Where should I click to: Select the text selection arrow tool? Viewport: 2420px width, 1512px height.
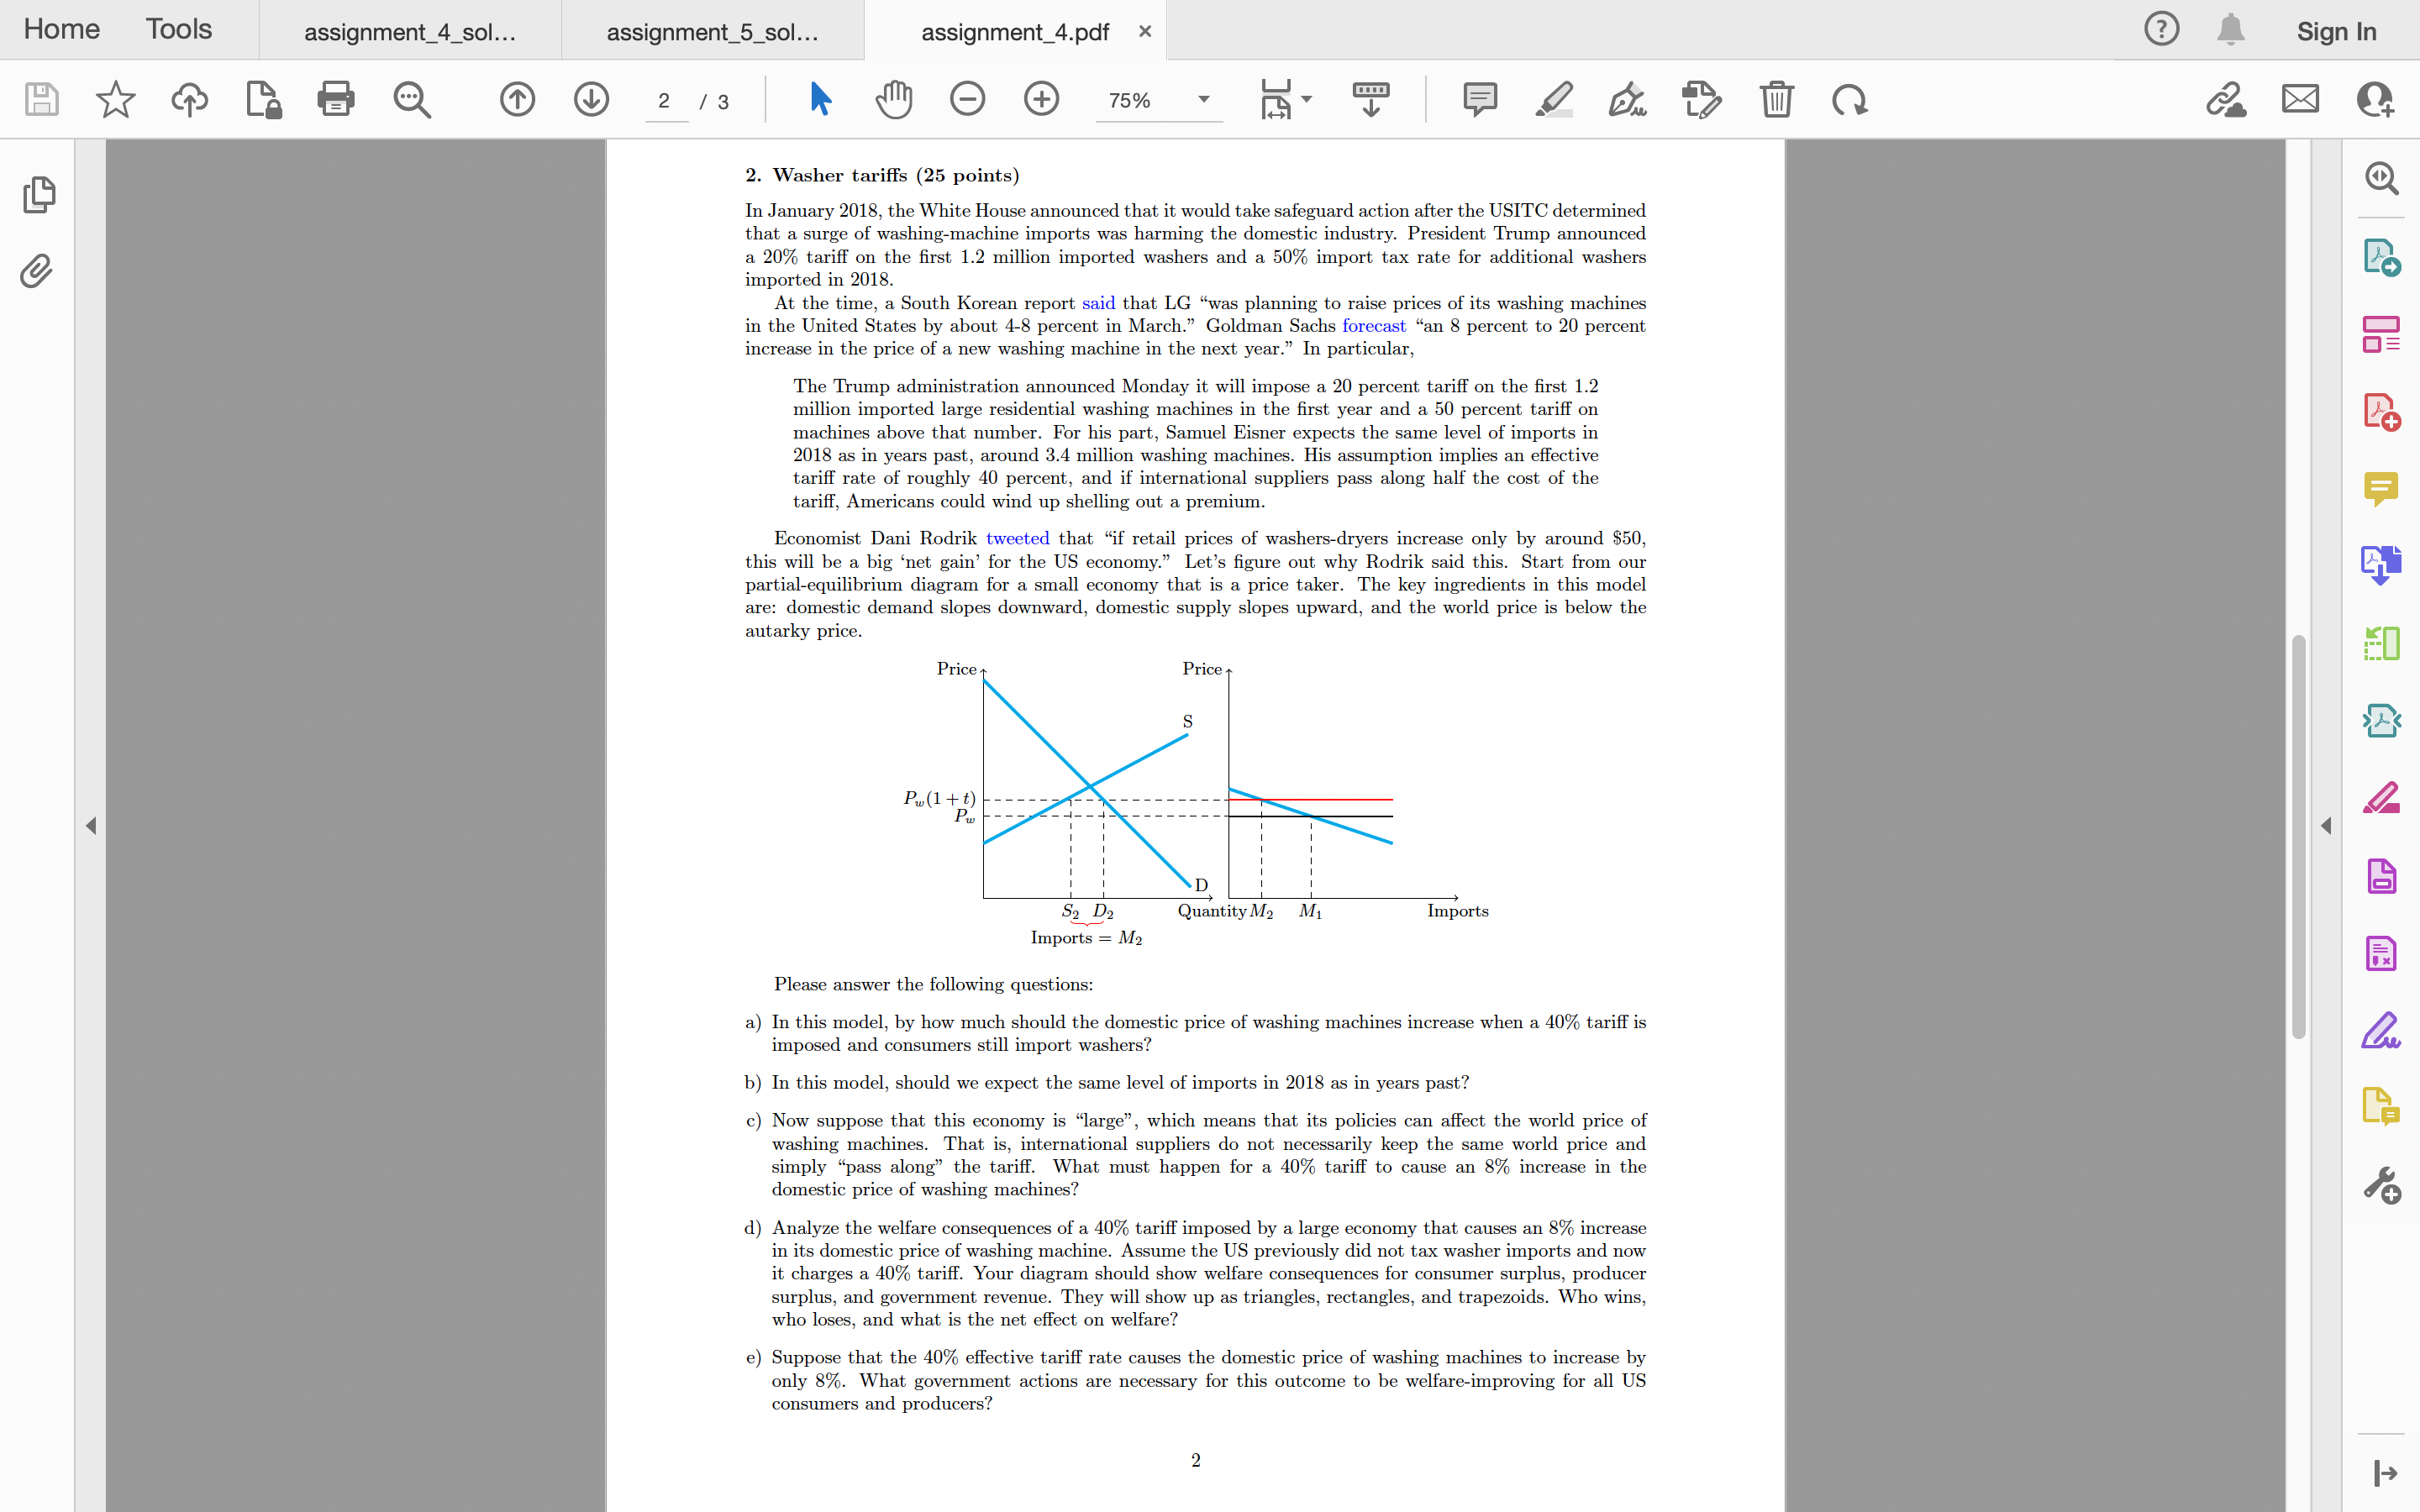[820, 99]
